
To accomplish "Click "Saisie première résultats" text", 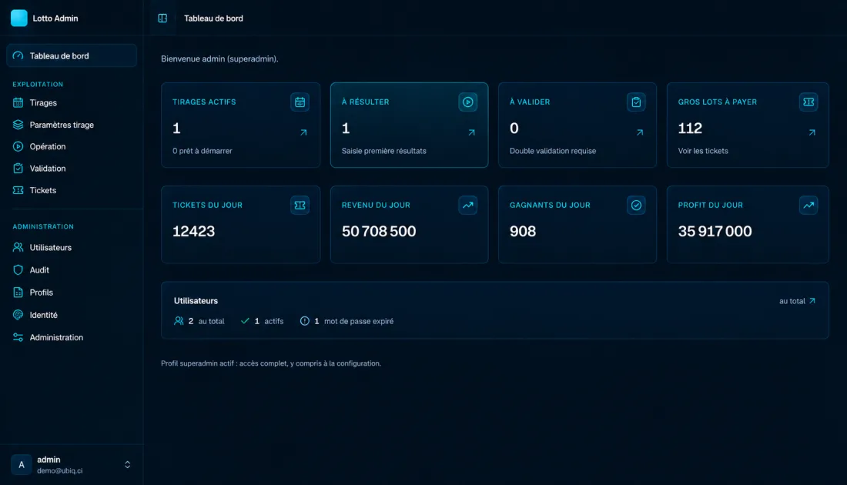I will [383, 151].
